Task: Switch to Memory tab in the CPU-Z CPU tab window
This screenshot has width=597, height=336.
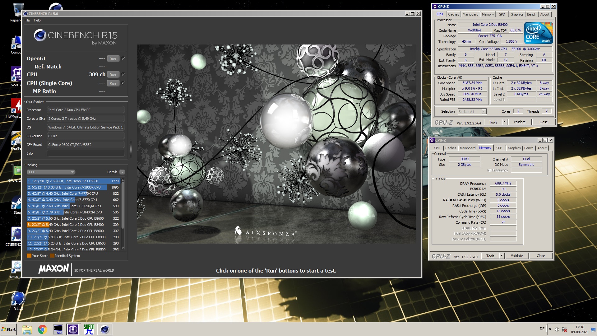Action: 488,14
